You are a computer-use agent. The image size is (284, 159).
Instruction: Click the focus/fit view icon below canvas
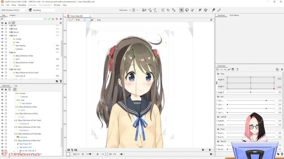[x=106, y=154]
